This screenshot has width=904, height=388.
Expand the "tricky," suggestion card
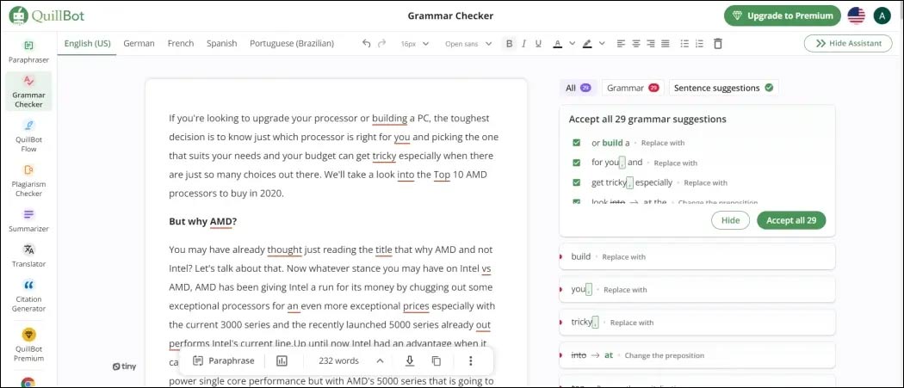click(697, 323)
